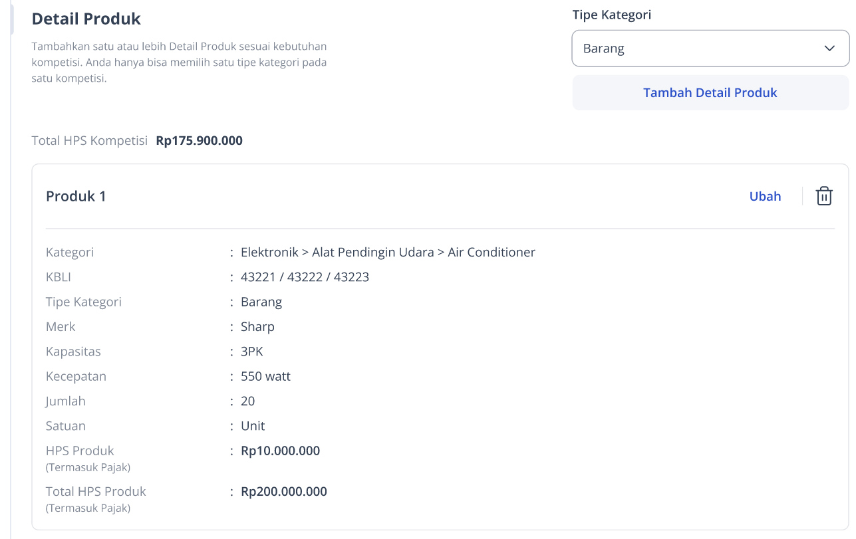
Task: Click the Detail Produk description paragraph
Action: click(x=180, y=62)
